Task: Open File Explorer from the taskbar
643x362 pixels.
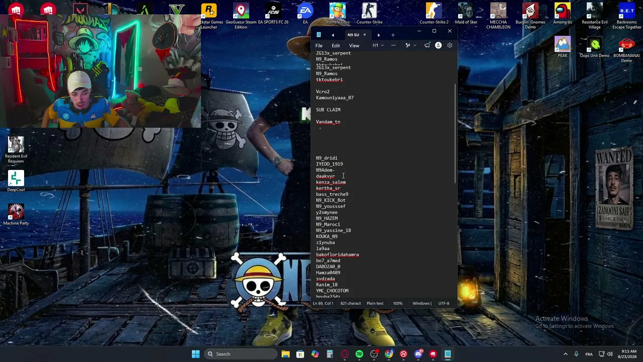Action: [285, 354]
